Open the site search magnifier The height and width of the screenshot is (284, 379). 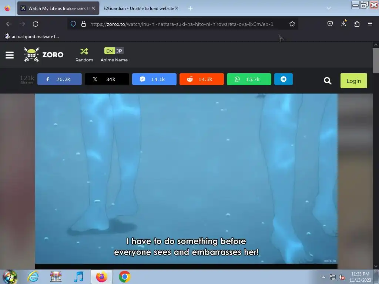[x=328, y=81]
